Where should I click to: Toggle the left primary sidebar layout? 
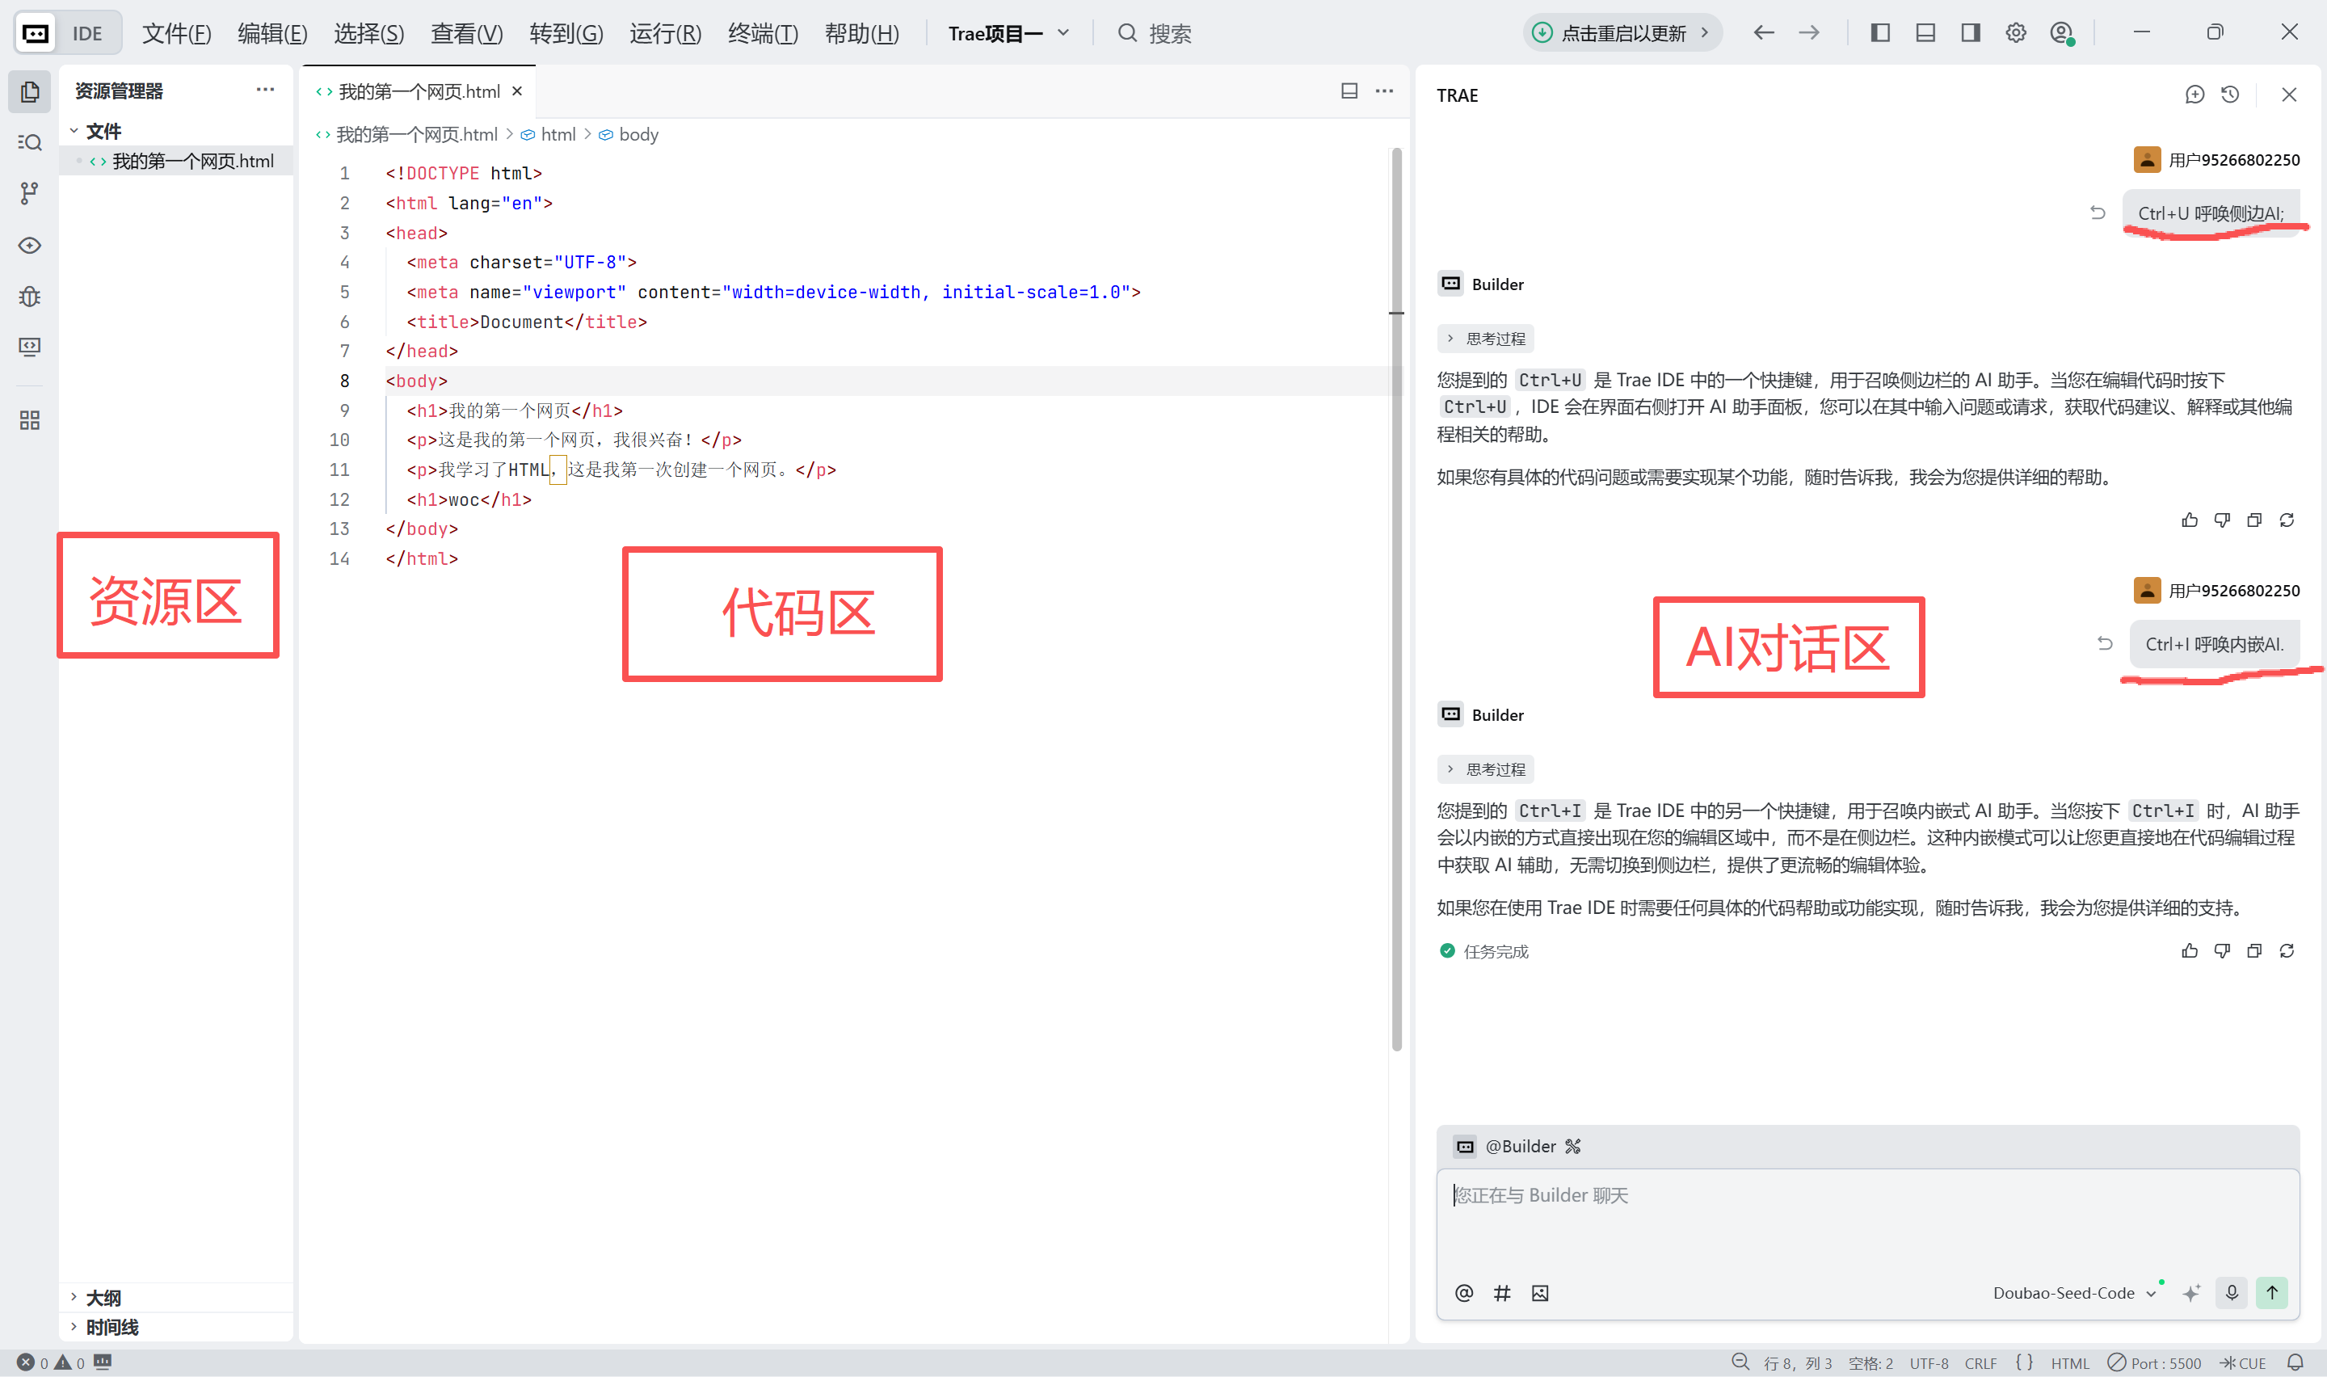tap(1880, 33)
